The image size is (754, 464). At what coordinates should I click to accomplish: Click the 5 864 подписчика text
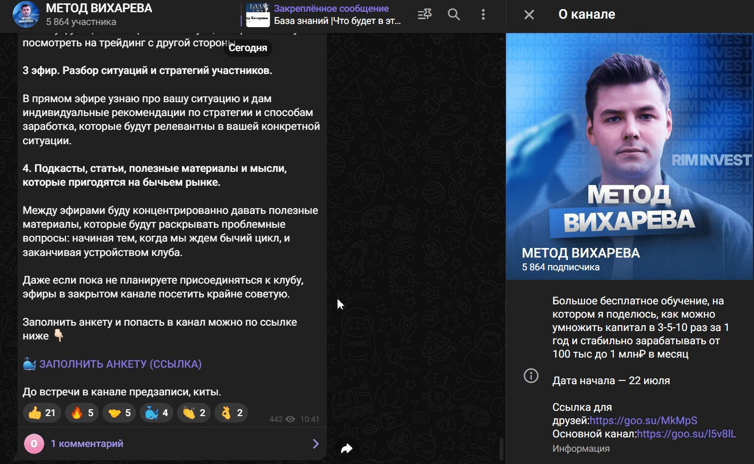[560, 267]
